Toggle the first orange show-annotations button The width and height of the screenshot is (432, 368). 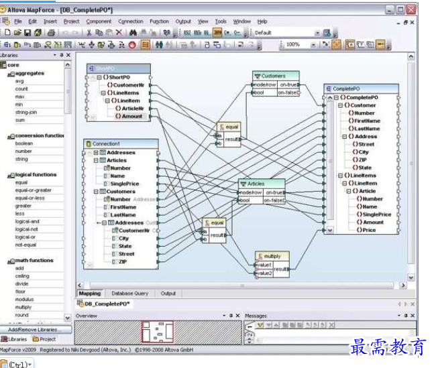click(x=349, y=44)
